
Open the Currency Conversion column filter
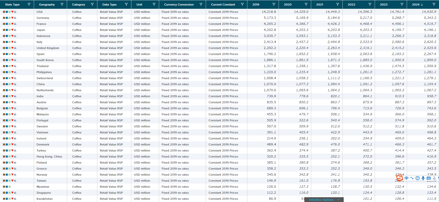[201, 5]
